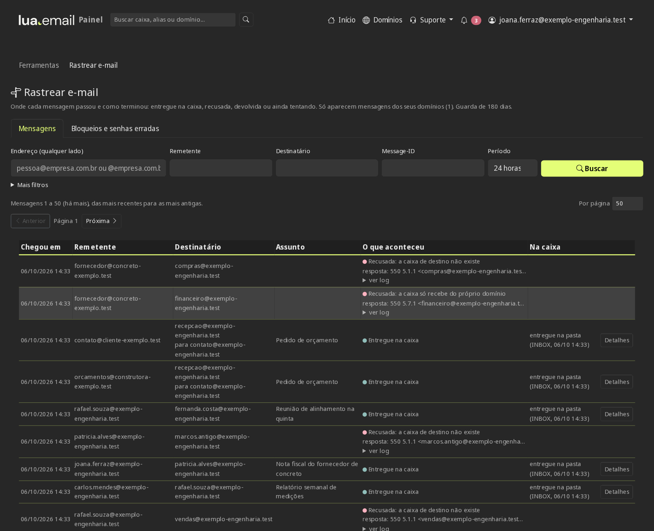Open Detalhes for contato@cliente-exemplo.test message
The width and height of the screenshot is (654, 531).
click(617, 340)
